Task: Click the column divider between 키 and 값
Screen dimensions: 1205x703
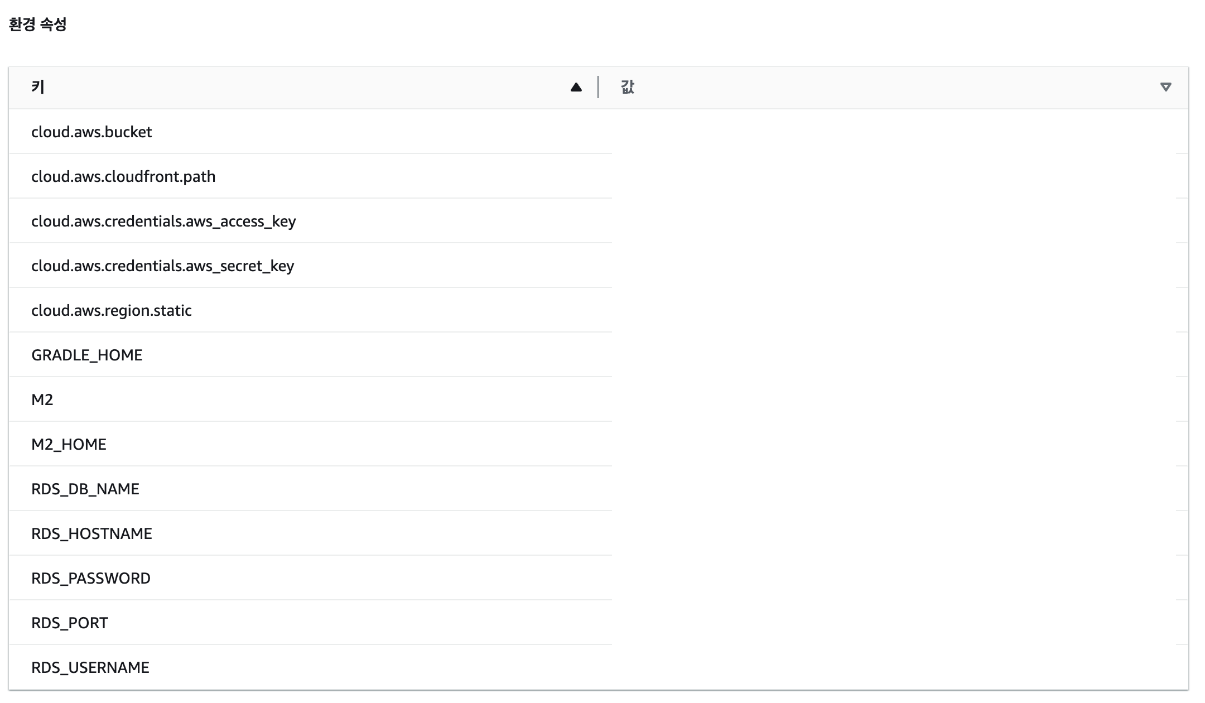Action: click(598, 87)
